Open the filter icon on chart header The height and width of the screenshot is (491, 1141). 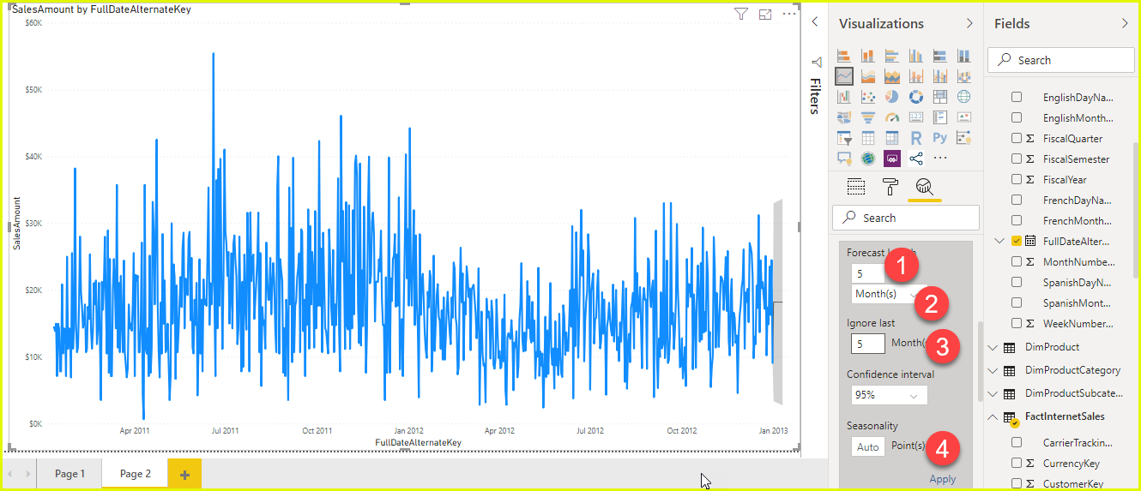(741, 14)
